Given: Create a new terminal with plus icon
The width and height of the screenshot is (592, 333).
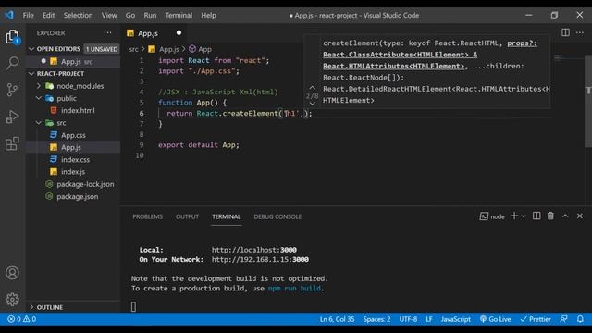Looking at the screenshot, I should 514,216.
